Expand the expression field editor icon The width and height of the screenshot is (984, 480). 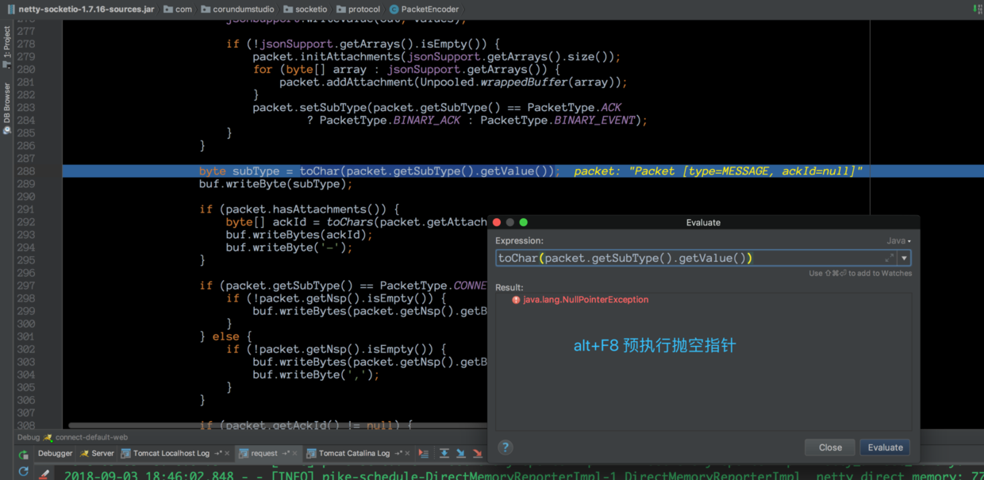(x=890, y=258)
